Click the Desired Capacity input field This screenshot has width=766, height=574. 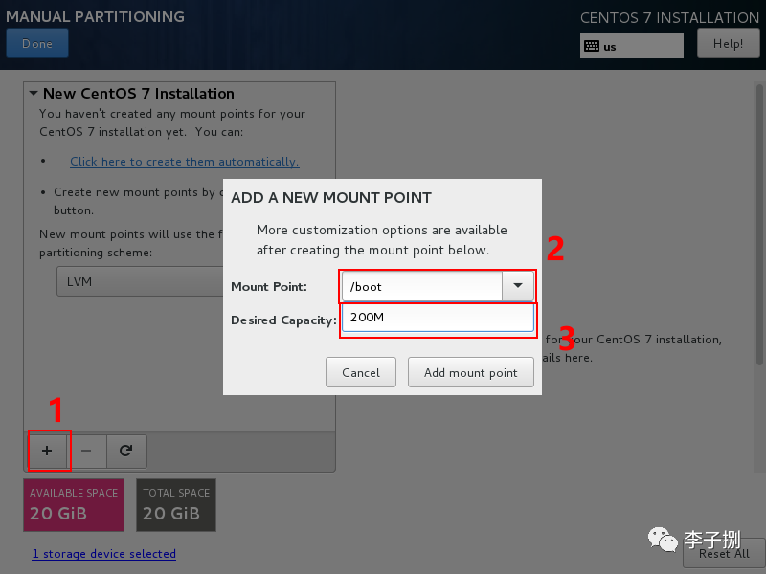437,319
